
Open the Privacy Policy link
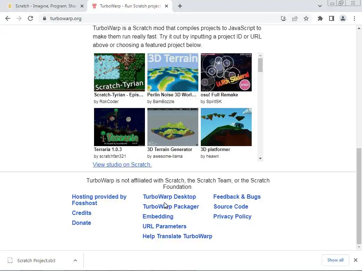232,217
